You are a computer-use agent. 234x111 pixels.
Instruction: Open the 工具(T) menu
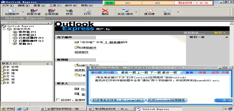click(x=55, y=6)
